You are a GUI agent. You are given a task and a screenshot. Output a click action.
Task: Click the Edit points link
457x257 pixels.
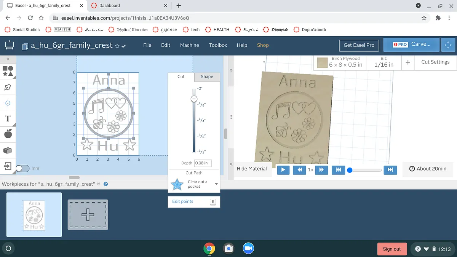click(183, 201)
